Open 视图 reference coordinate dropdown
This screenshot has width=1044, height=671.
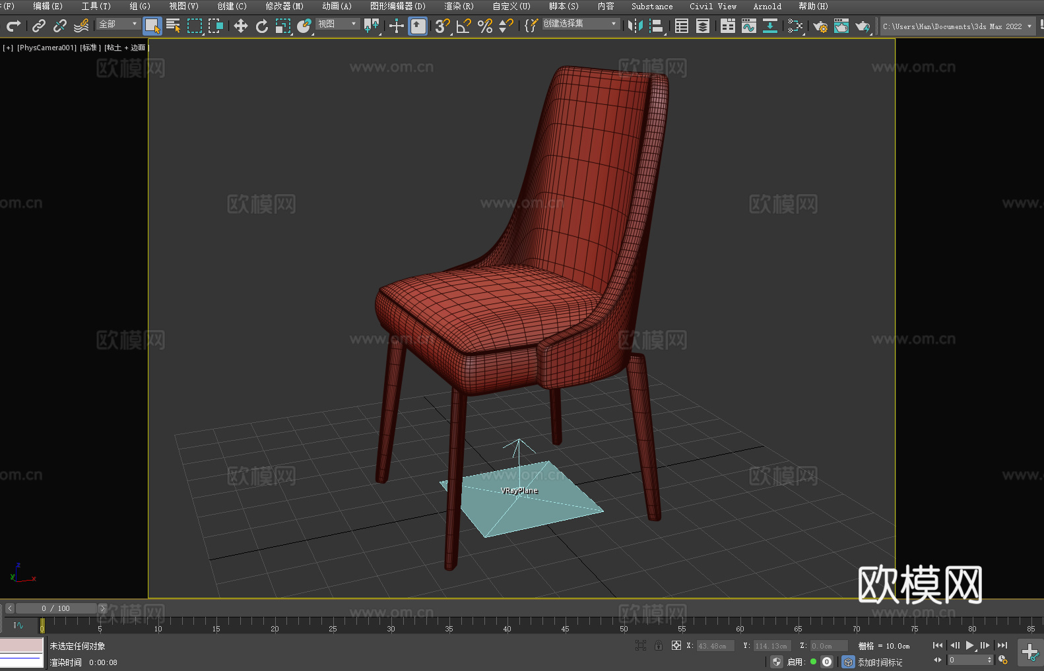(337, 24)
